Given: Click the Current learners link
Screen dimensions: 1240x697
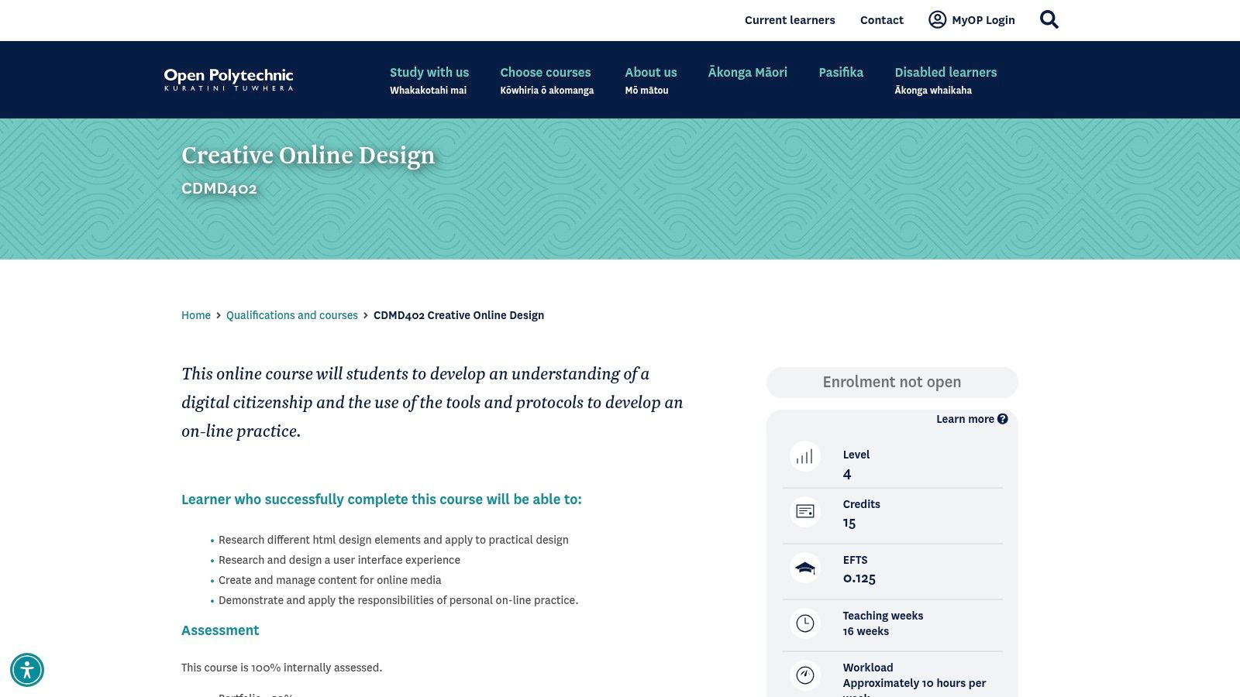Looking at the screenshot, I should point(790,20).
